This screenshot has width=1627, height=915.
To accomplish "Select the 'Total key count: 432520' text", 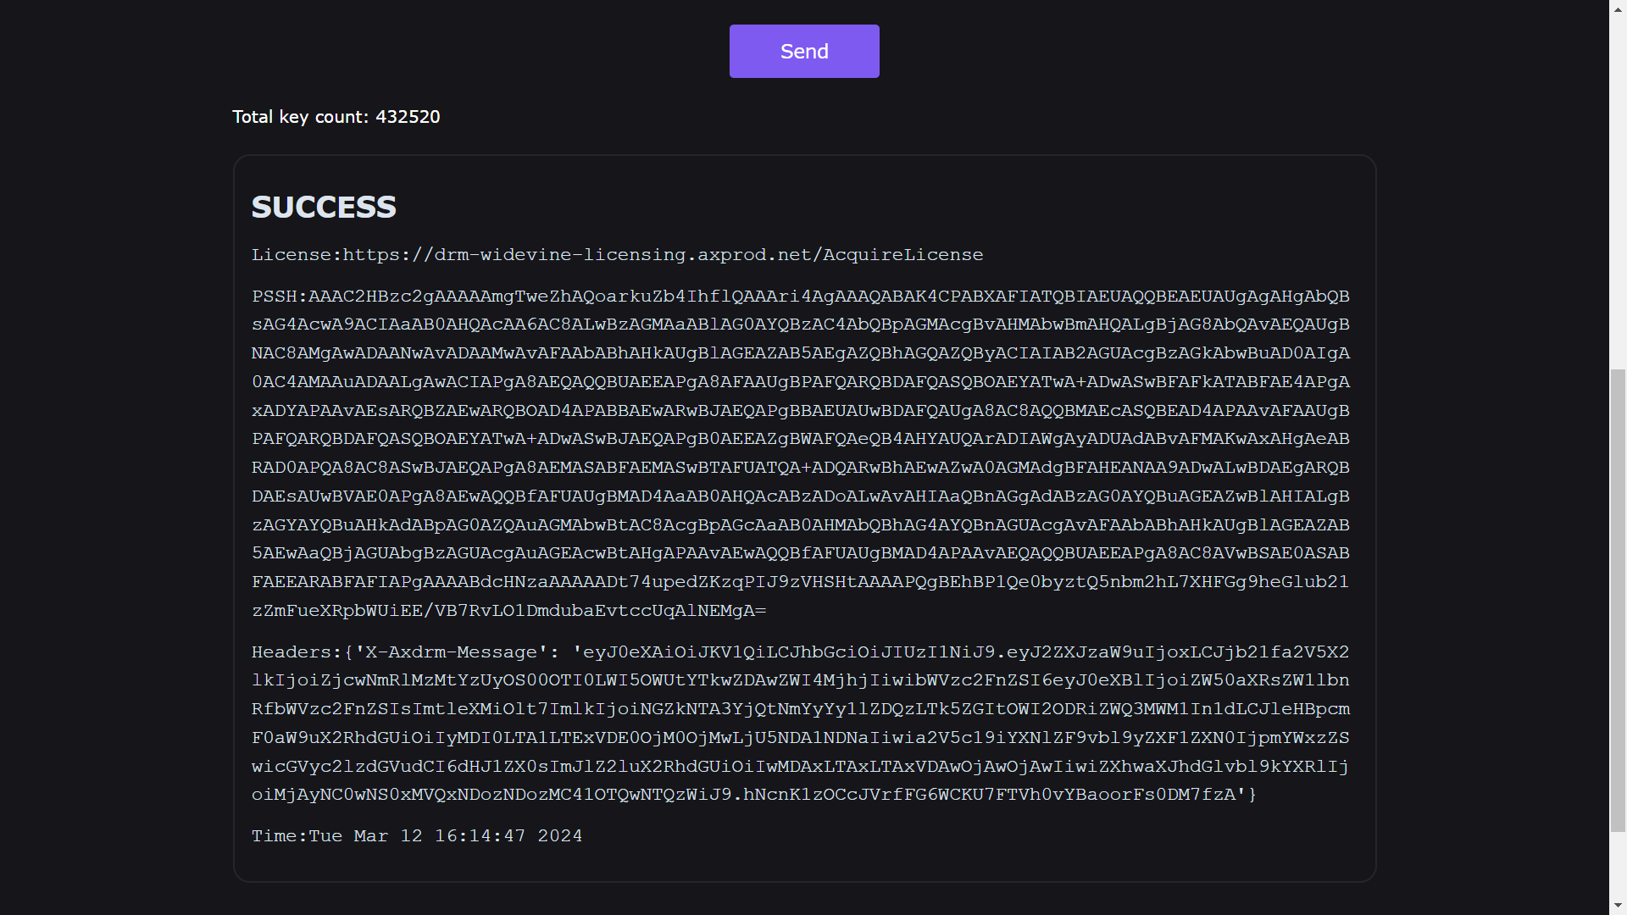I will tap(336, 117).
